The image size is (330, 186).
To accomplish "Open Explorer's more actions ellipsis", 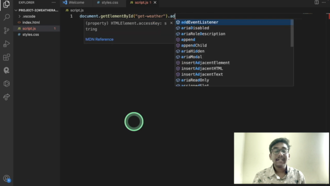I will click(54, 3).
